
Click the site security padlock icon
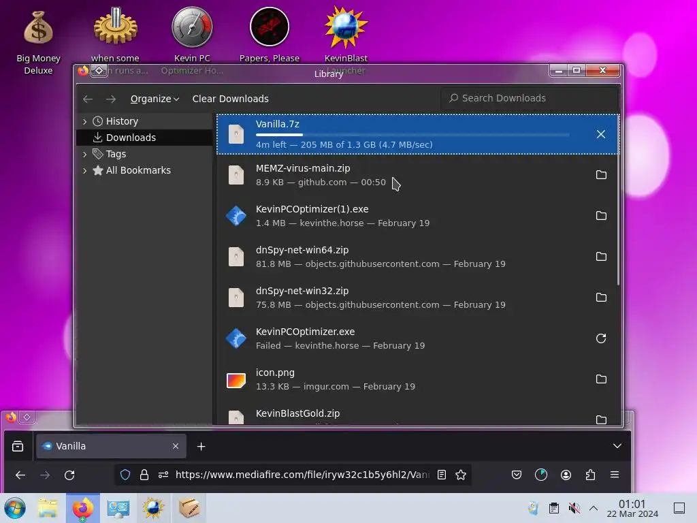tap(144, 475)
